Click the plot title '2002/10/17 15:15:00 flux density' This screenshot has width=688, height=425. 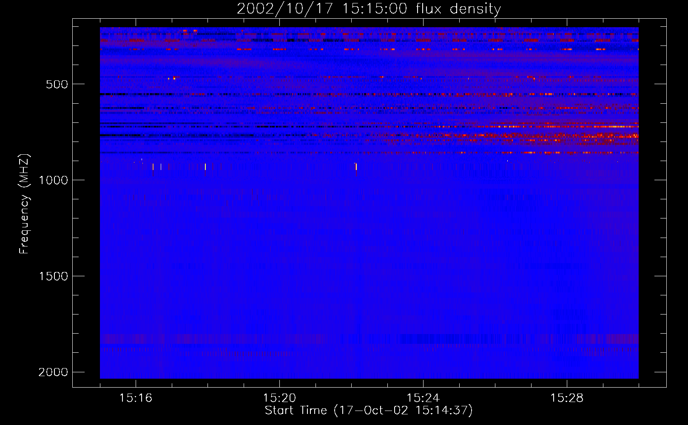click(369, 8)
